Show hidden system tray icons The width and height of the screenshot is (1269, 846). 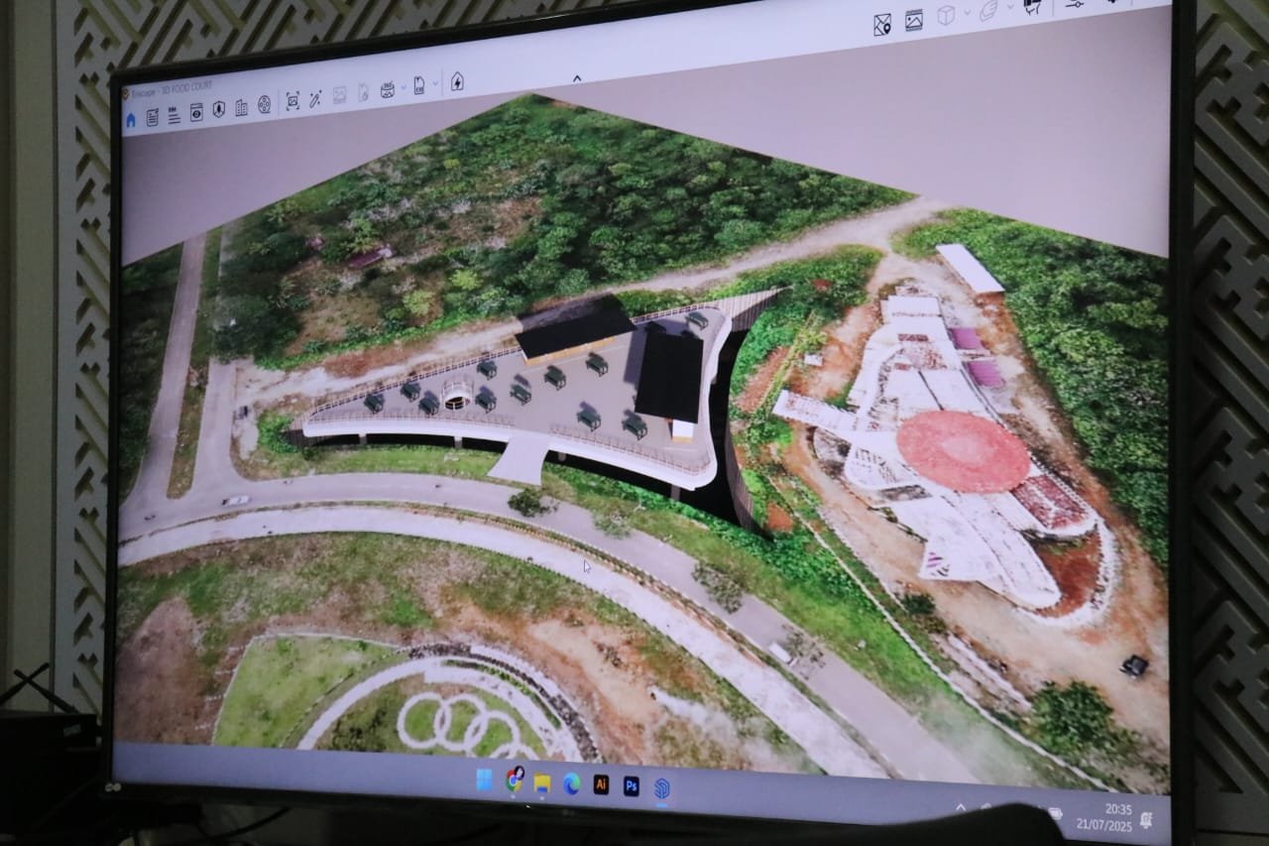960,807
